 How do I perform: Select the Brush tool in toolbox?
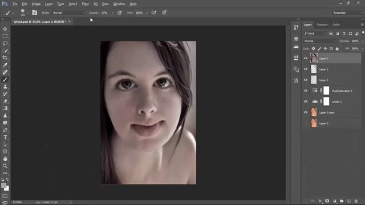(x=5, y=80)
